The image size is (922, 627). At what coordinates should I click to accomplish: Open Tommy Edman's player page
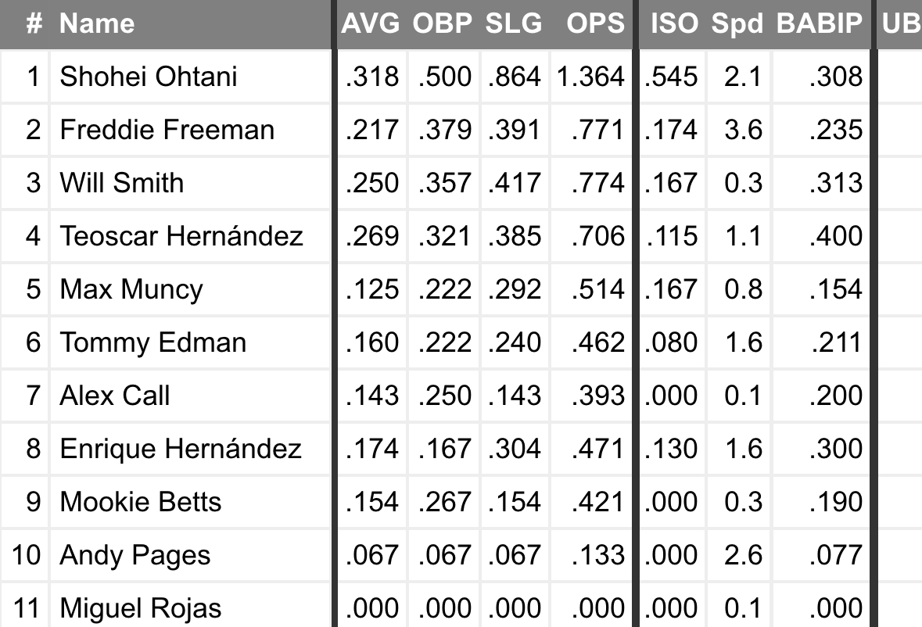pos(153,342)
